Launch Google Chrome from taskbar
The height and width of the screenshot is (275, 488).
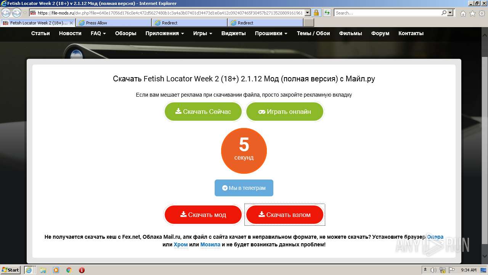69,270
